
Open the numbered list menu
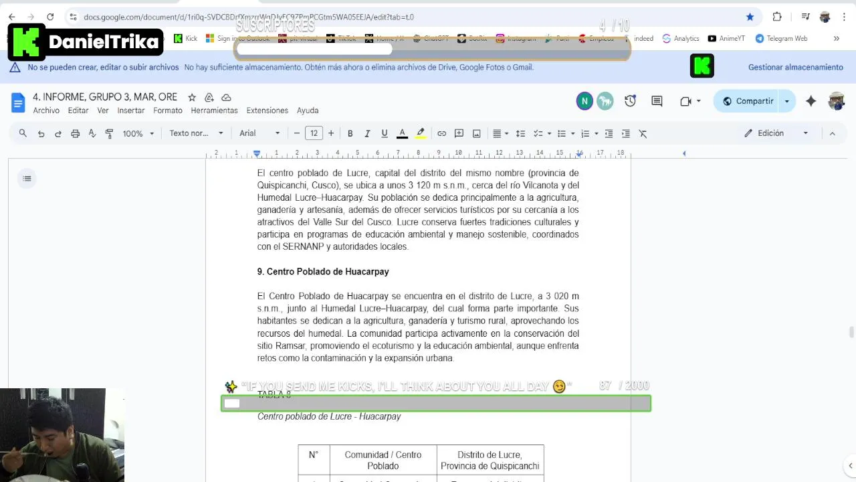tap(588, 133)
